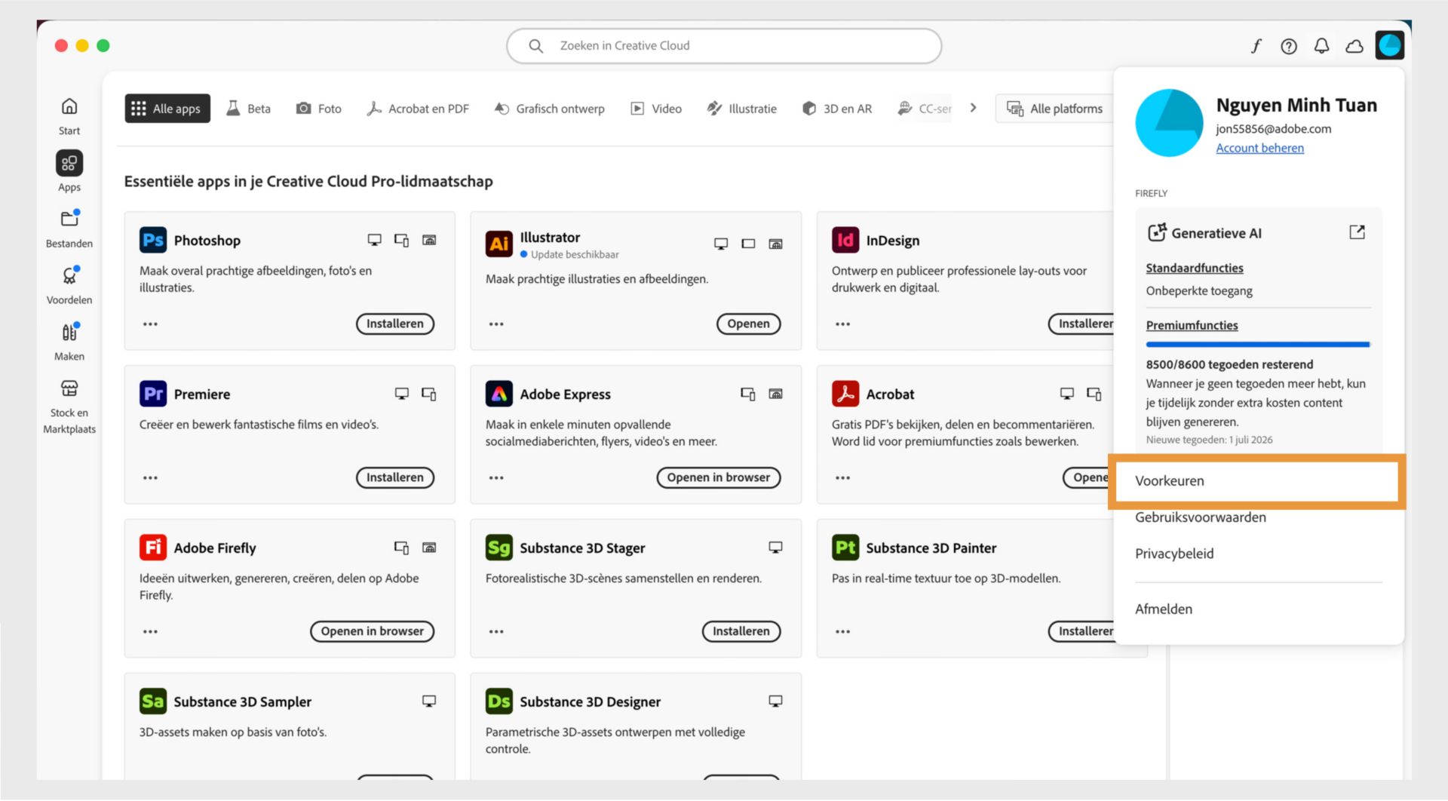Open the help question mark icon

pyautogui.click(x=1289, y=46)
